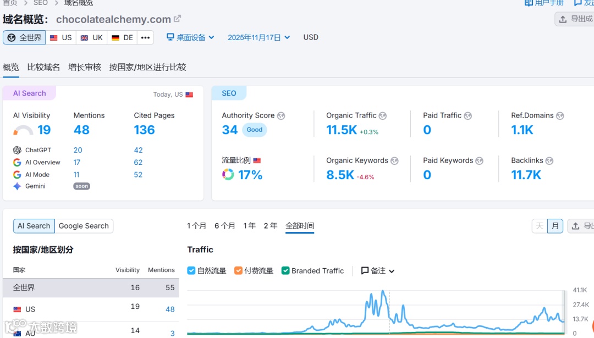Click the Gemini soon badge

pos(81,186)
